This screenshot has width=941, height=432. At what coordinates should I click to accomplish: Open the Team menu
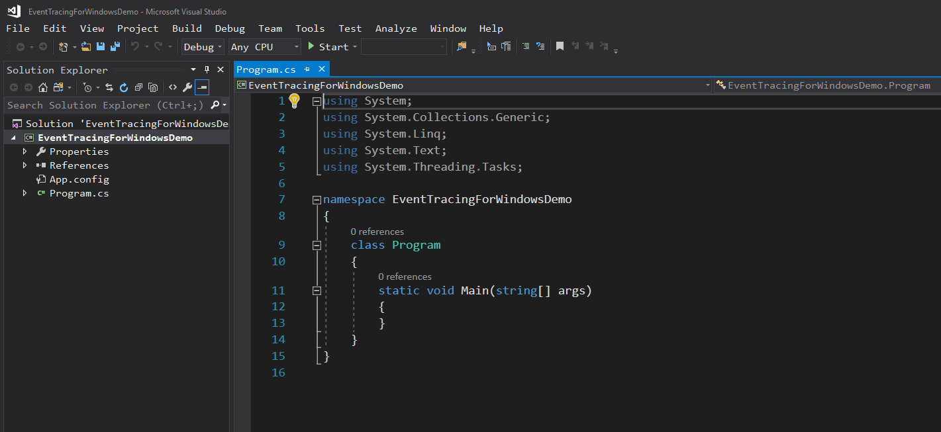pos(270,28)
